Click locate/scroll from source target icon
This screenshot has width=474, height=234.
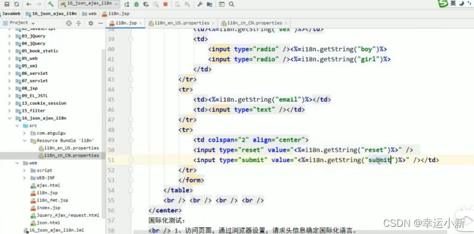pyautogui.click(x=69, y=23)
